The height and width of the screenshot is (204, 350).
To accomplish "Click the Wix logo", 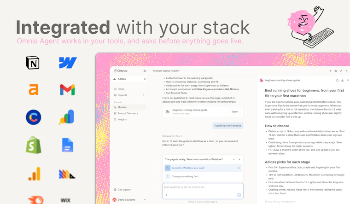I will click(x=65, y=200).
